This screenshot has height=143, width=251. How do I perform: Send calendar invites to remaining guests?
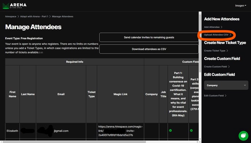point(149,37)
